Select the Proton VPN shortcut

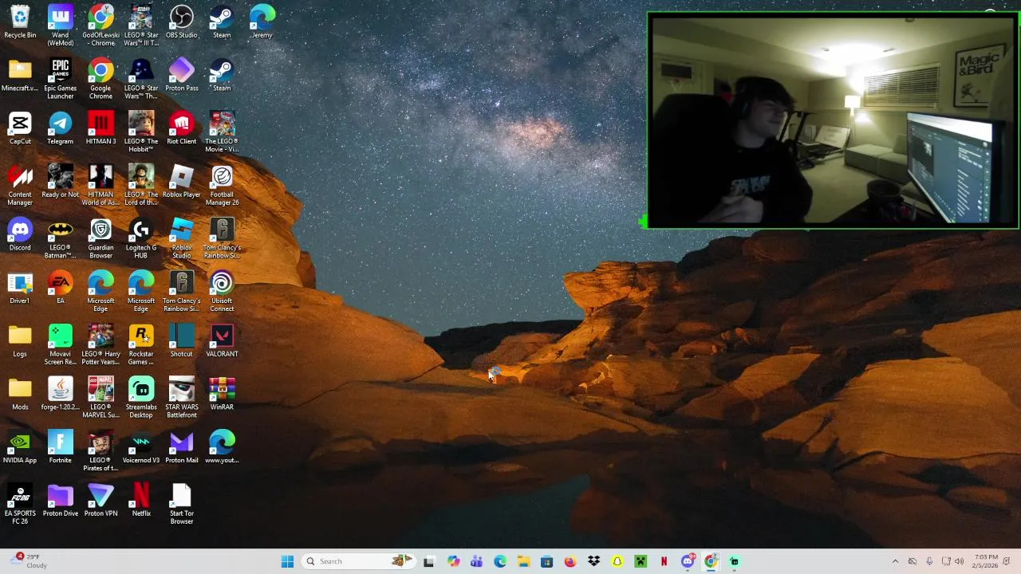(x=101, y=501)
